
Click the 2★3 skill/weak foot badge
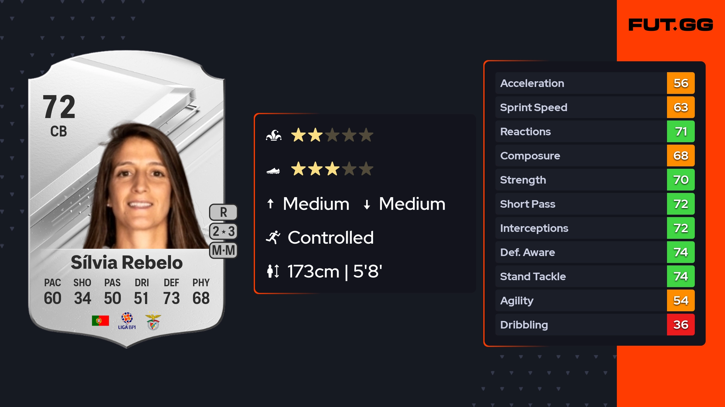(x=223, y=231)
